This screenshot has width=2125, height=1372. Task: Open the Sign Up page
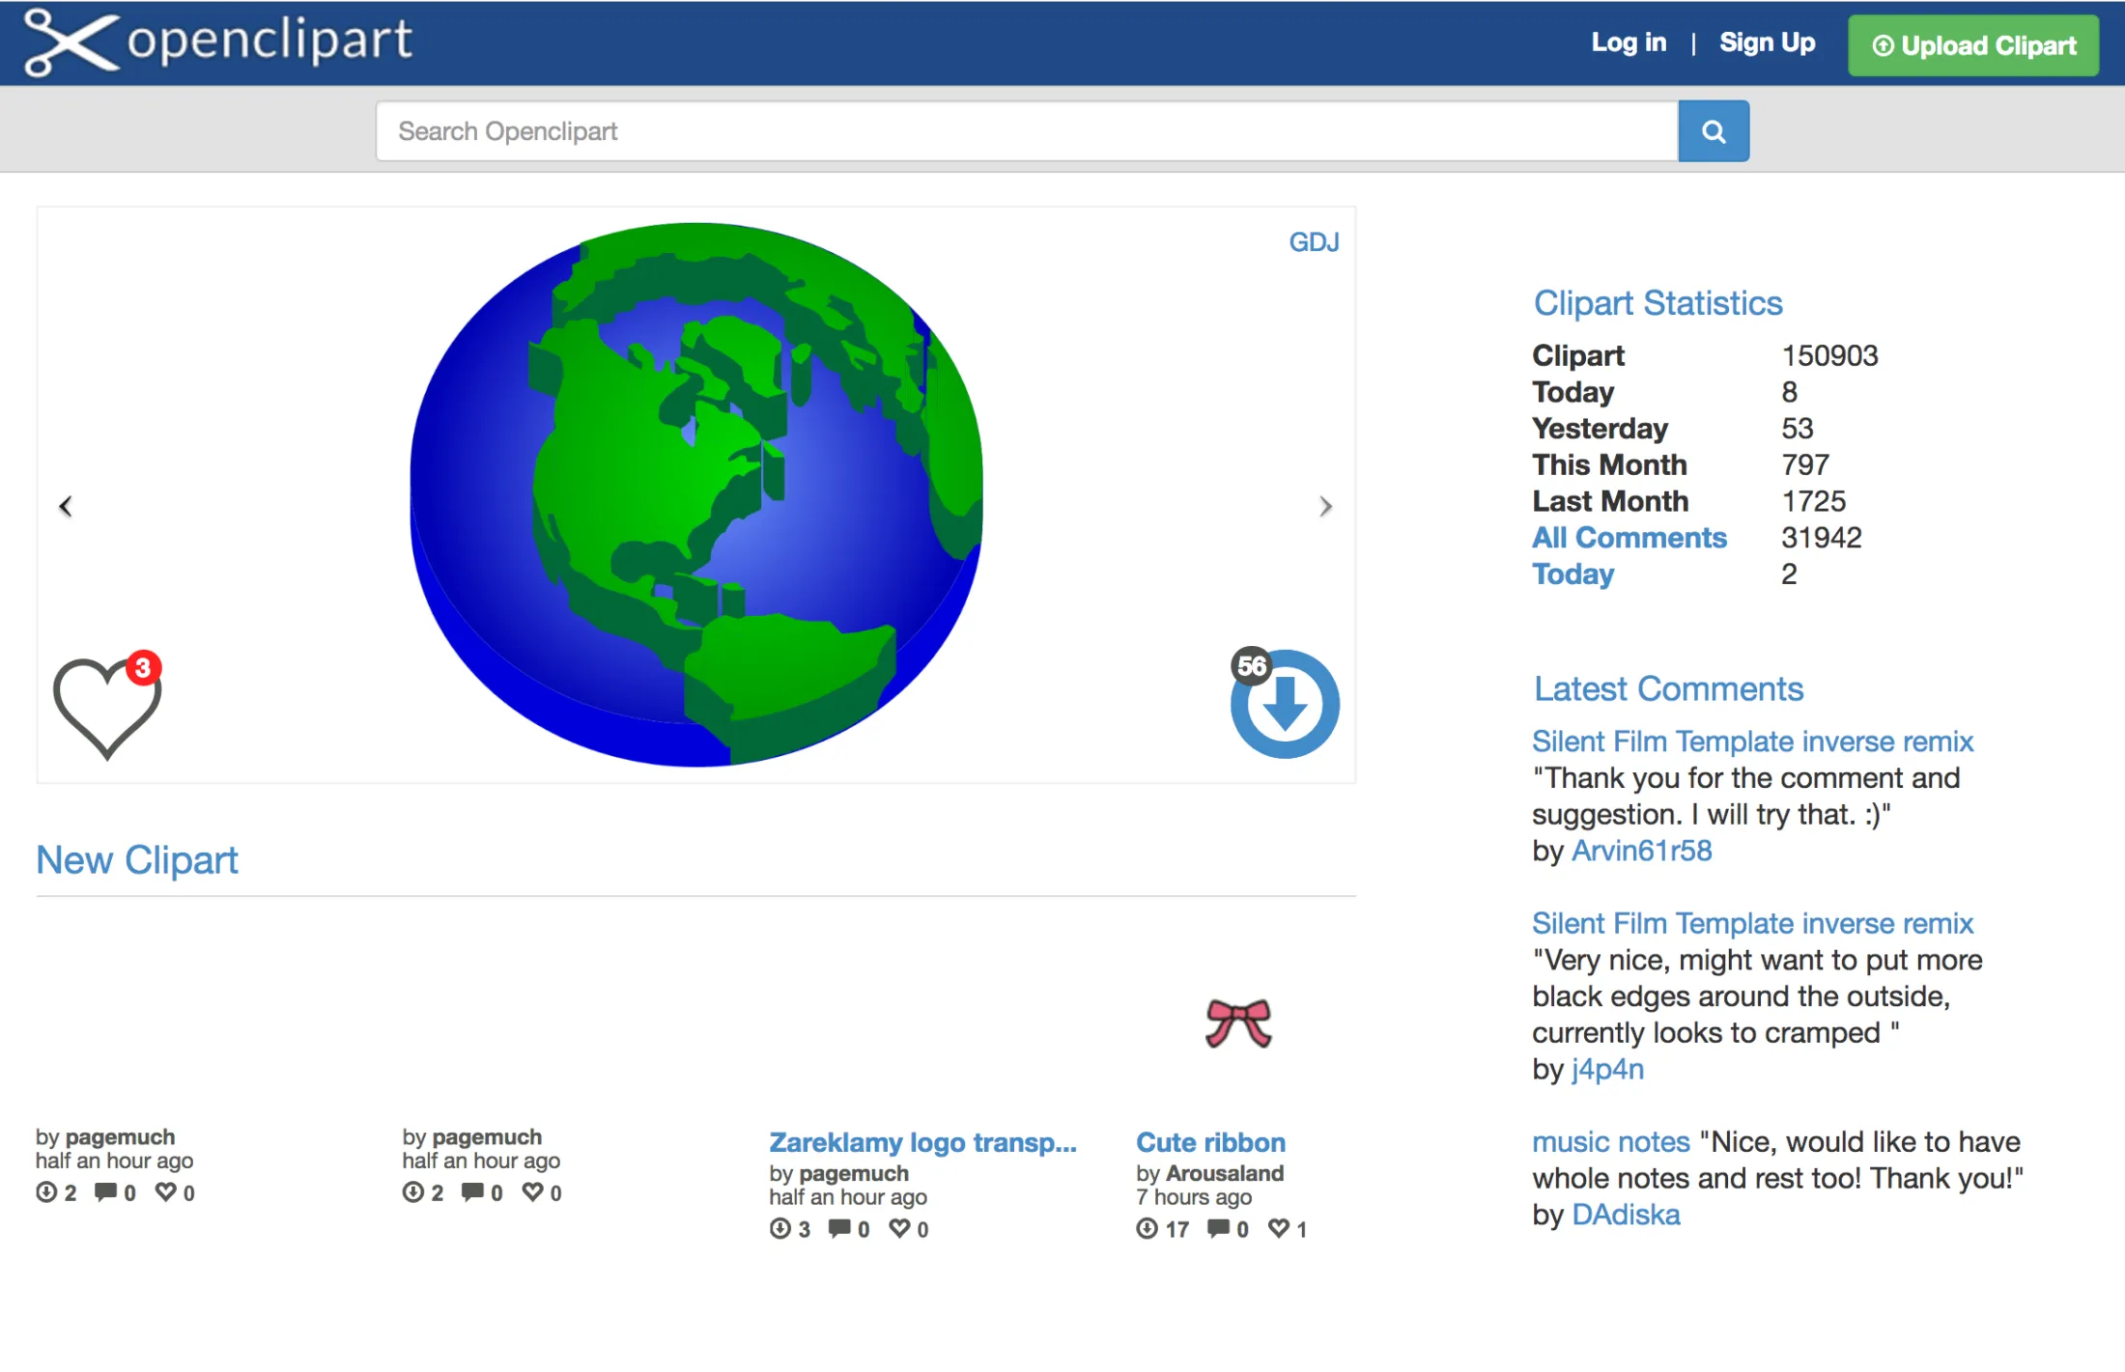[x=1767, y=42]
